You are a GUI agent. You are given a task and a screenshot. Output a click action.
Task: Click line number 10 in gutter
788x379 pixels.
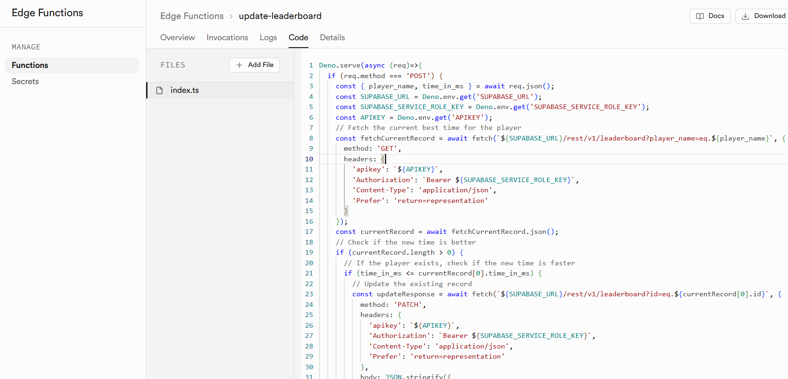(309, 159)
